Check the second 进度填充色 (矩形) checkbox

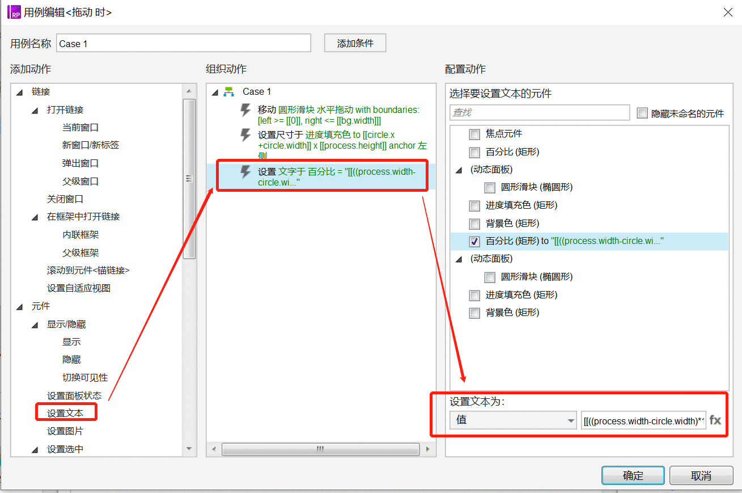[x=474, y=295]
